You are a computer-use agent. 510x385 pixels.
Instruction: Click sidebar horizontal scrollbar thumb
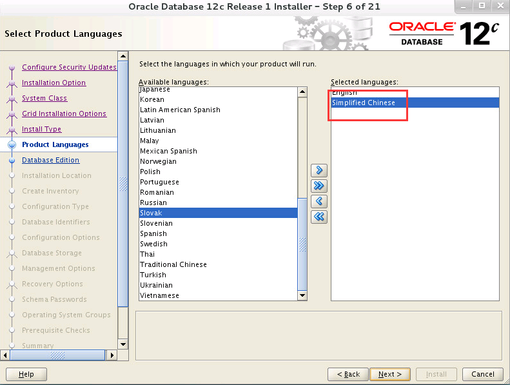click(x=57, y=355)
